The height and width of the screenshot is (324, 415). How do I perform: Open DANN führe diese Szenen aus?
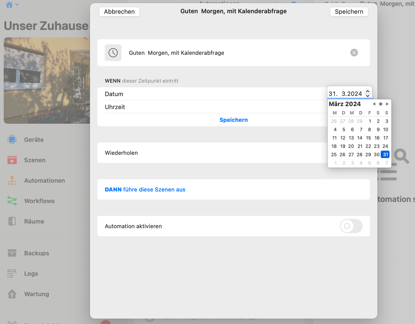[145, 190]
